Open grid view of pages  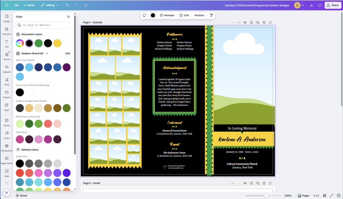click(325, 195)
